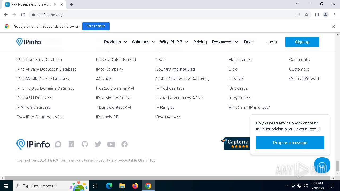Open the Chrome three-dot menu
The width and height of the screenshot is (340, 191).
coord(334,15)
